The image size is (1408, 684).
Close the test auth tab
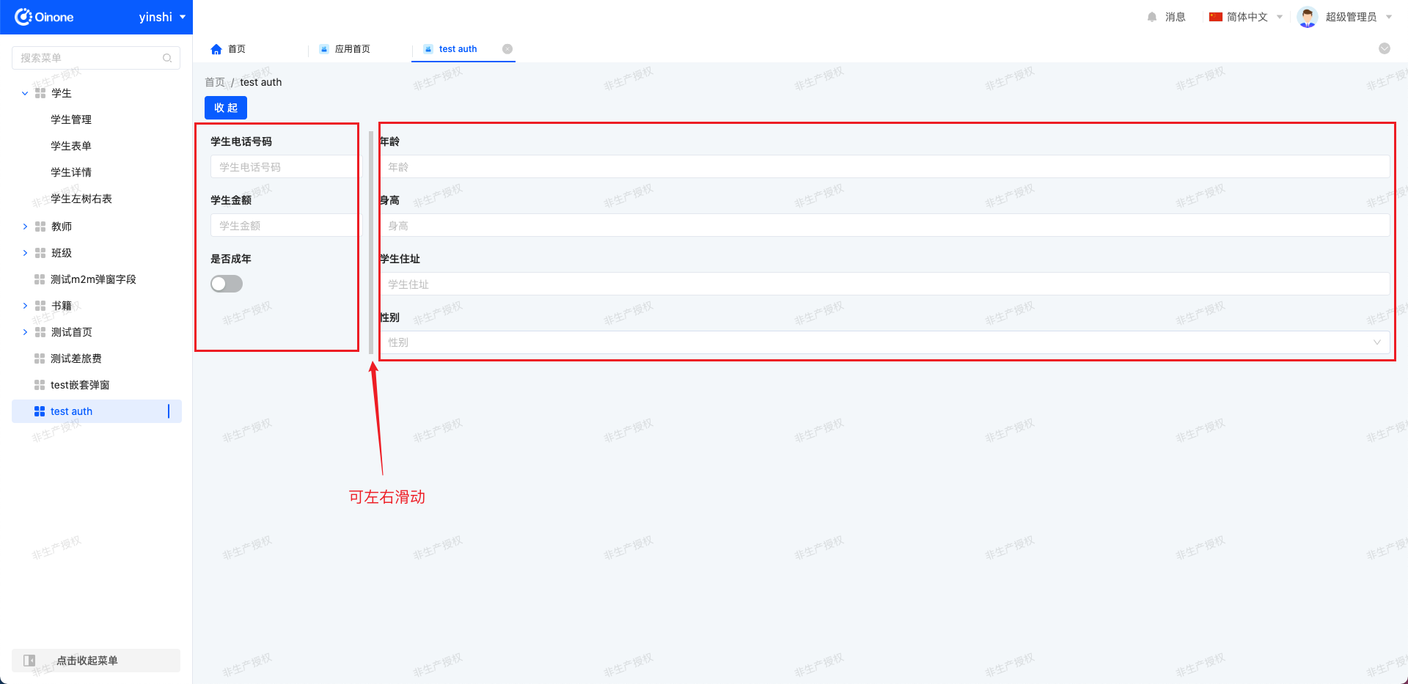(507, 49)
